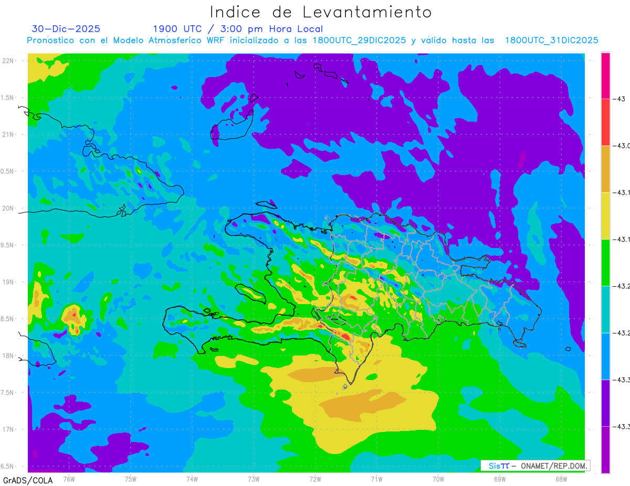
Task: Click the title "Indice de Levantamiento"
Action: coord(321,12)
